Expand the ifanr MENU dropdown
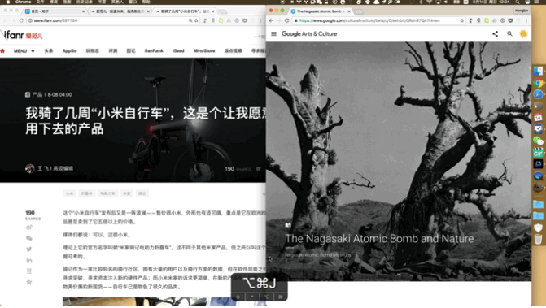Screen dimensions: 546x308 (24, 50)
